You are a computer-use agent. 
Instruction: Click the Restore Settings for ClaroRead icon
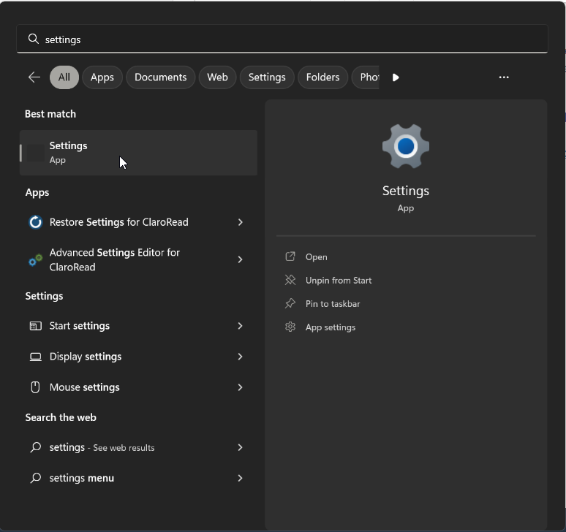35,222
